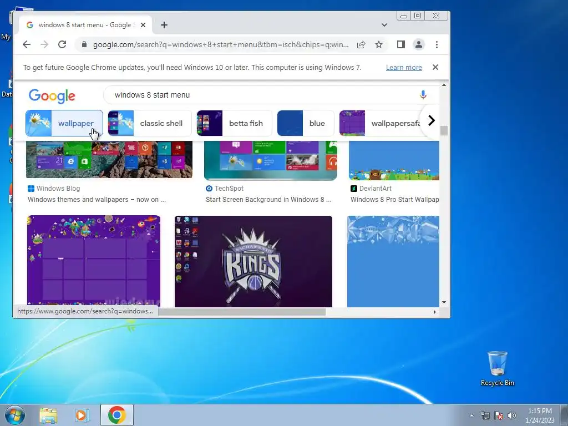Click the network tray icon

tap(485, 415)
